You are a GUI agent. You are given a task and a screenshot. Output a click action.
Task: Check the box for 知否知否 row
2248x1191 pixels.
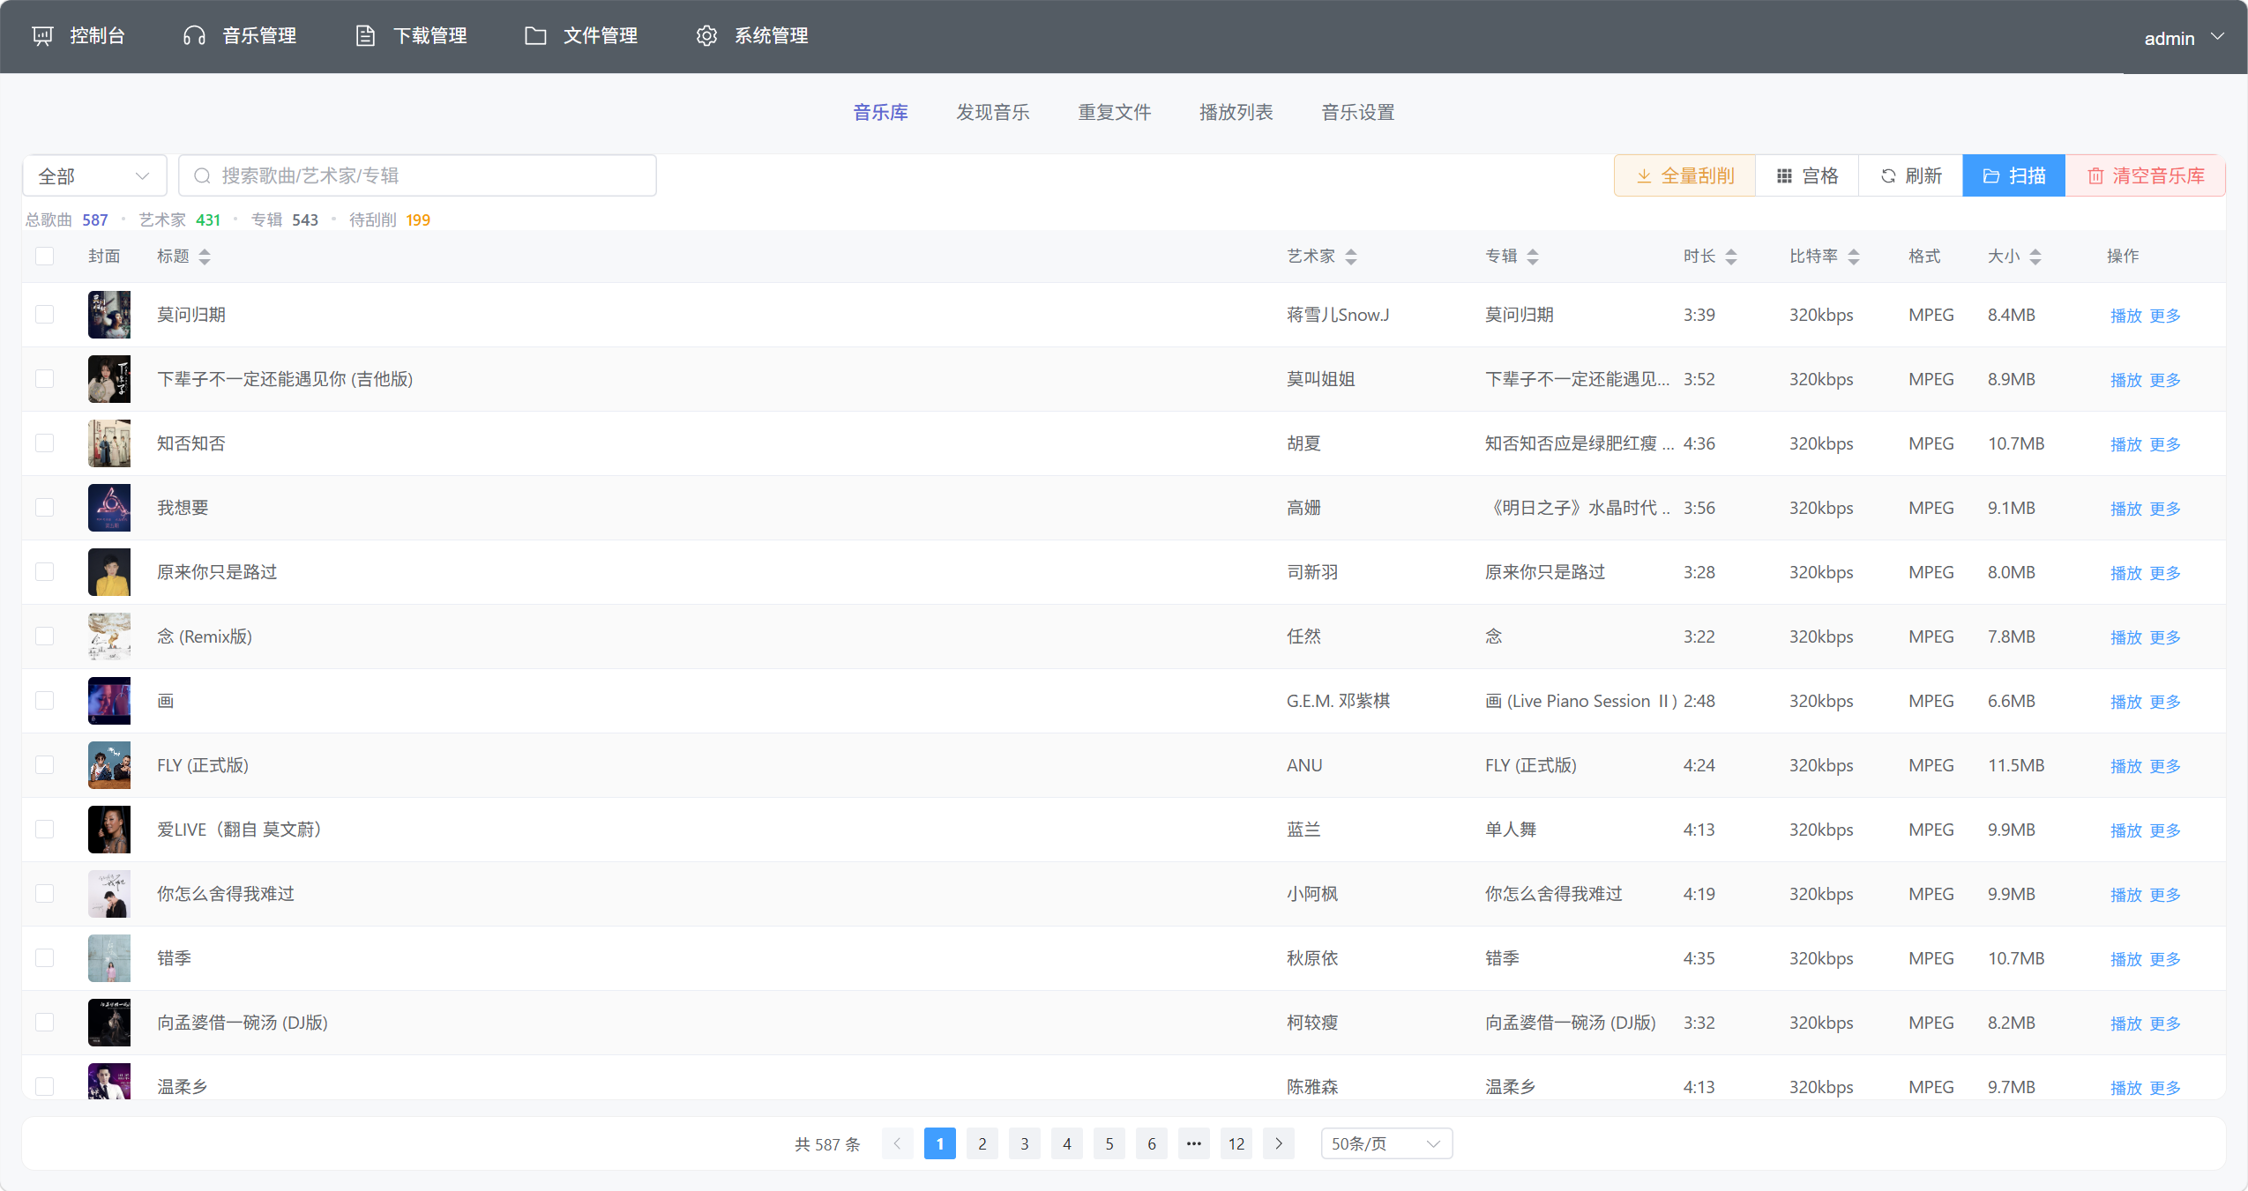point(45,443)
